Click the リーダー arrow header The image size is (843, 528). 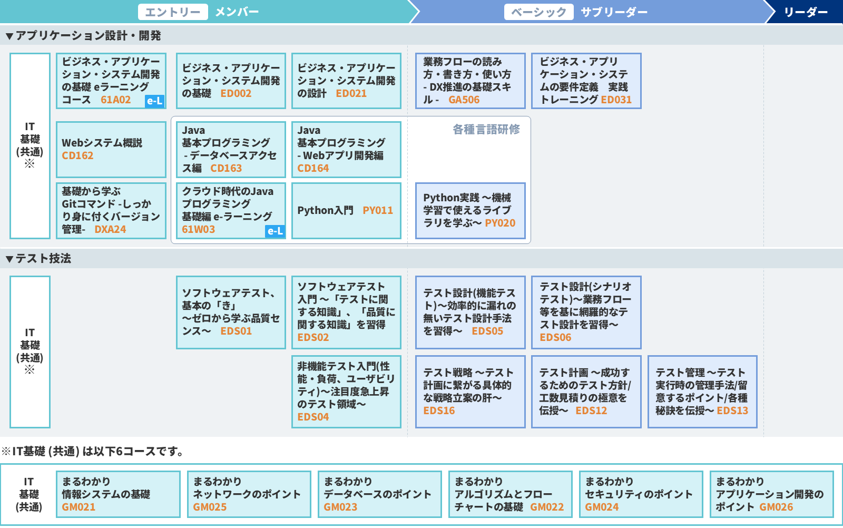click(x=805, y=12)
